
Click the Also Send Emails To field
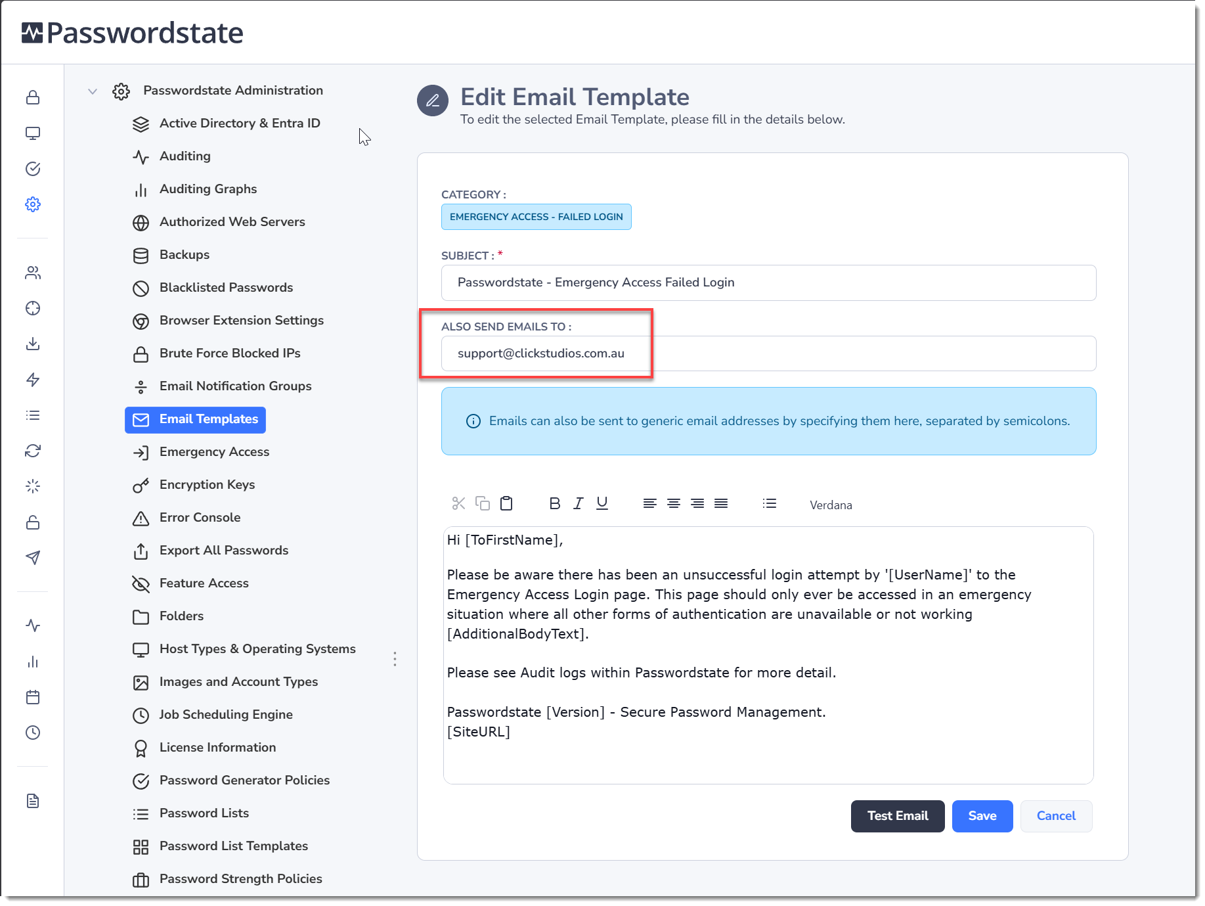point(768,353)
